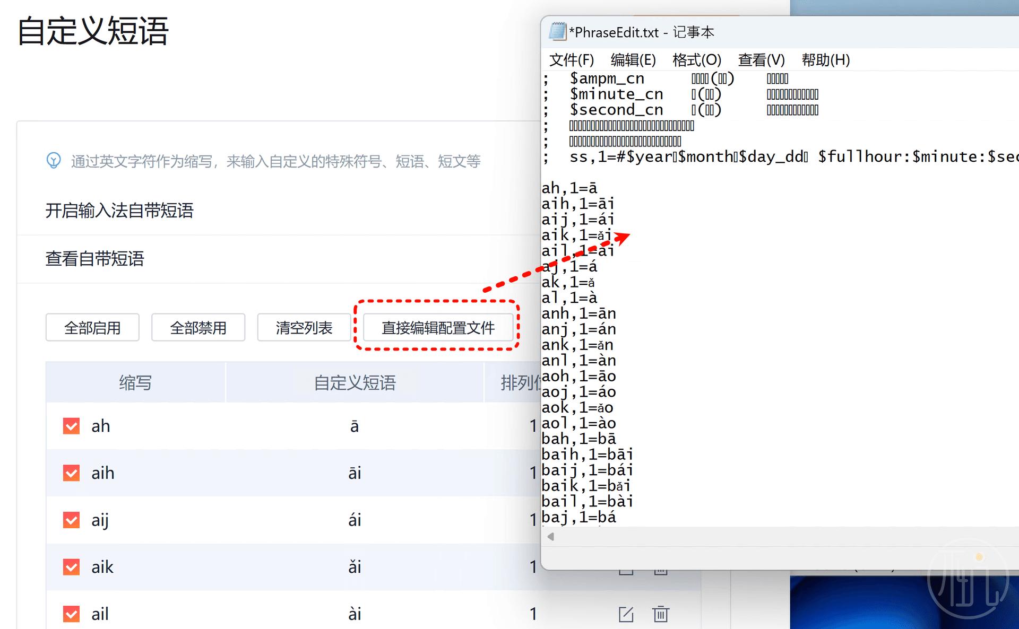The width and height of the screenshot is (1019, 629).
Task: Open the 编辑(E) menu
Action: coord(633,60)
